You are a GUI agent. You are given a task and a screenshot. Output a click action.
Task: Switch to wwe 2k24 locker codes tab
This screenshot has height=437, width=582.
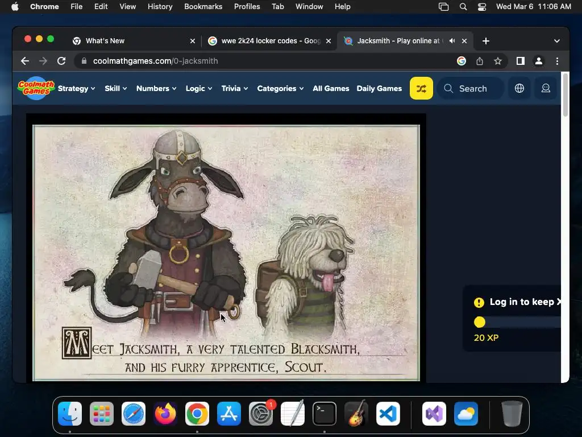[x=269, y=41]
